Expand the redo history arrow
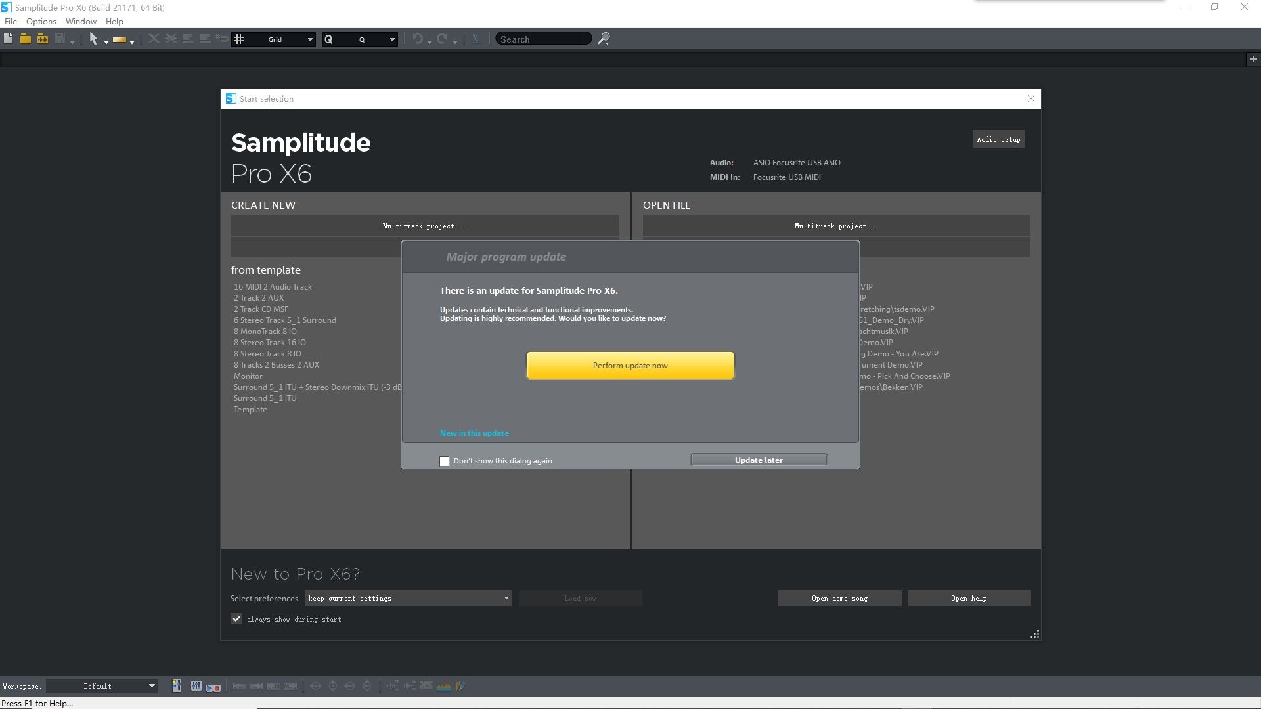Screen dimensions: 1261x709 click(x=454, y=43)
